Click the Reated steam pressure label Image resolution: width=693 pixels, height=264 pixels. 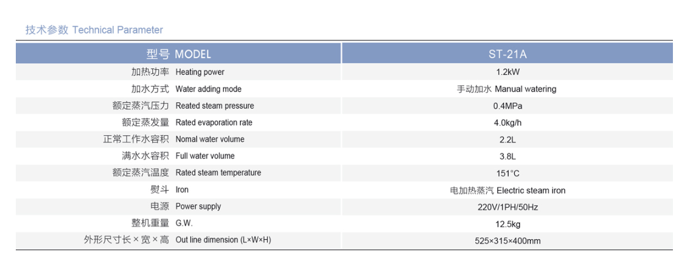pyautogui.click(x=214, y=106)
